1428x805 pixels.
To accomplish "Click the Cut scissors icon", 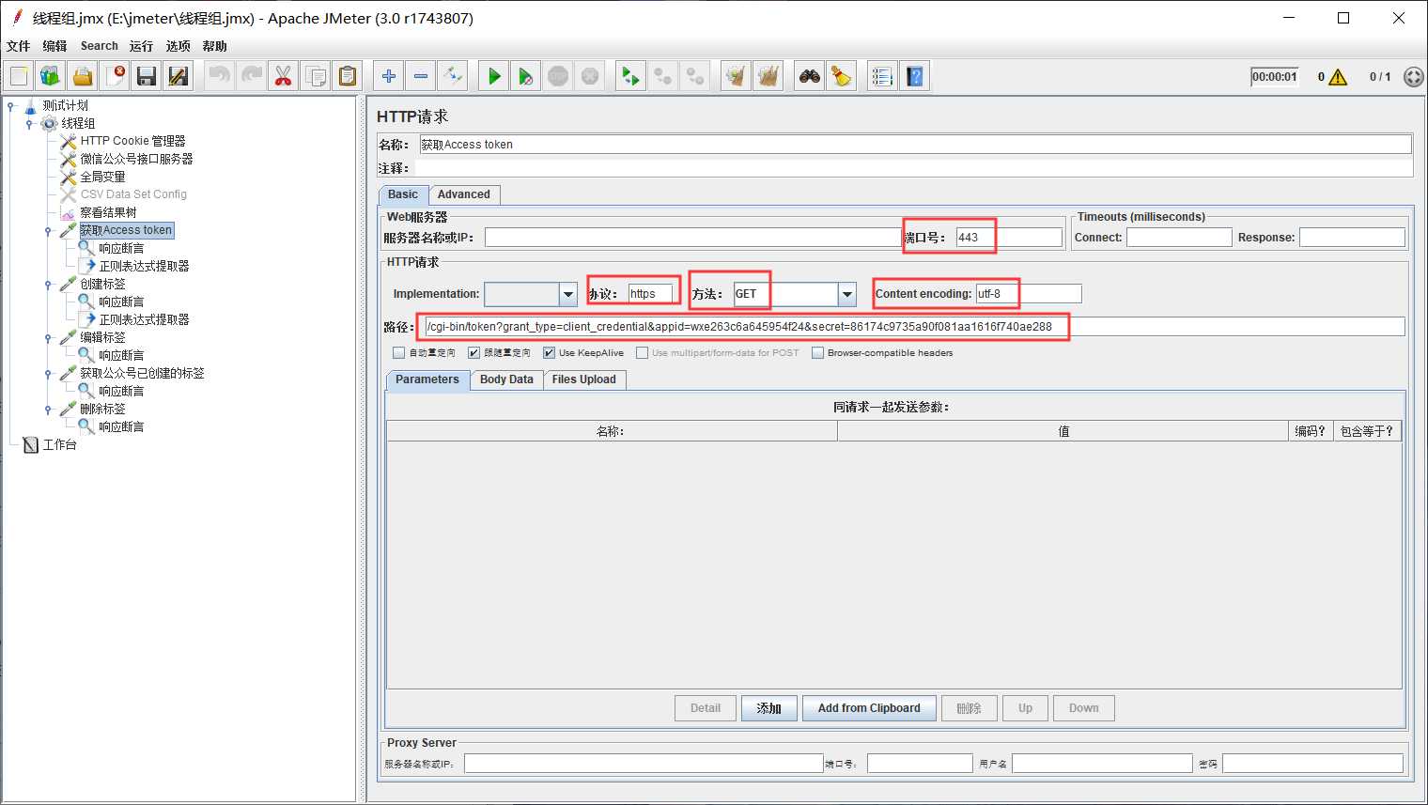I will (x=283, y=77).
